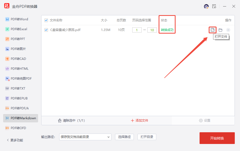Click the 操作 column header

pyautogui.click(x=228, y=20)
